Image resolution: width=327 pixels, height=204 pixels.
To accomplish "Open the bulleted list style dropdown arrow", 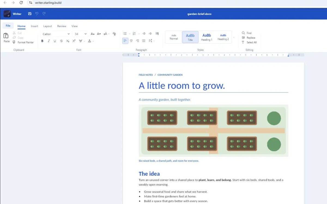I will [130, 34].
